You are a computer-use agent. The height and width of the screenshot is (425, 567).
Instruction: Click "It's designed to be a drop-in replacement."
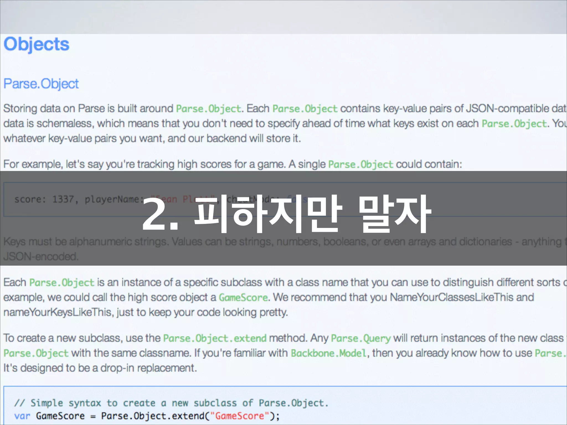click(100, 368)
